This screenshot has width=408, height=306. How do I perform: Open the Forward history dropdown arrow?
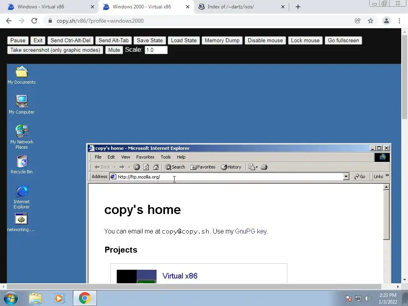(129, 167)
